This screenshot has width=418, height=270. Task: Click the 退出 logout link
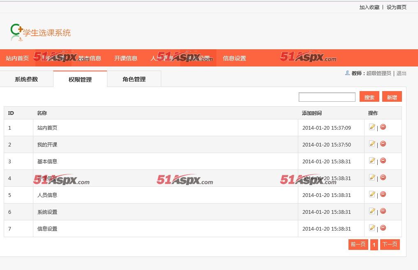(x=401, y=73)
